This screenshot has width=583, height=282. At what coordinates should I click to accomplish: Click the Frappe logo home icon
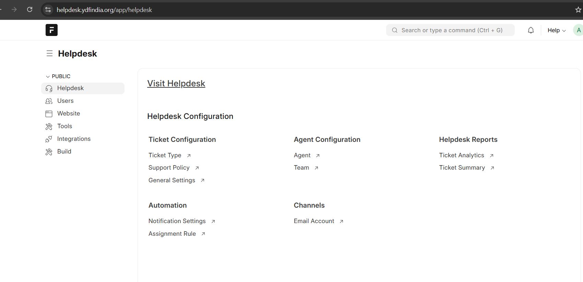[x=51, y=30]
